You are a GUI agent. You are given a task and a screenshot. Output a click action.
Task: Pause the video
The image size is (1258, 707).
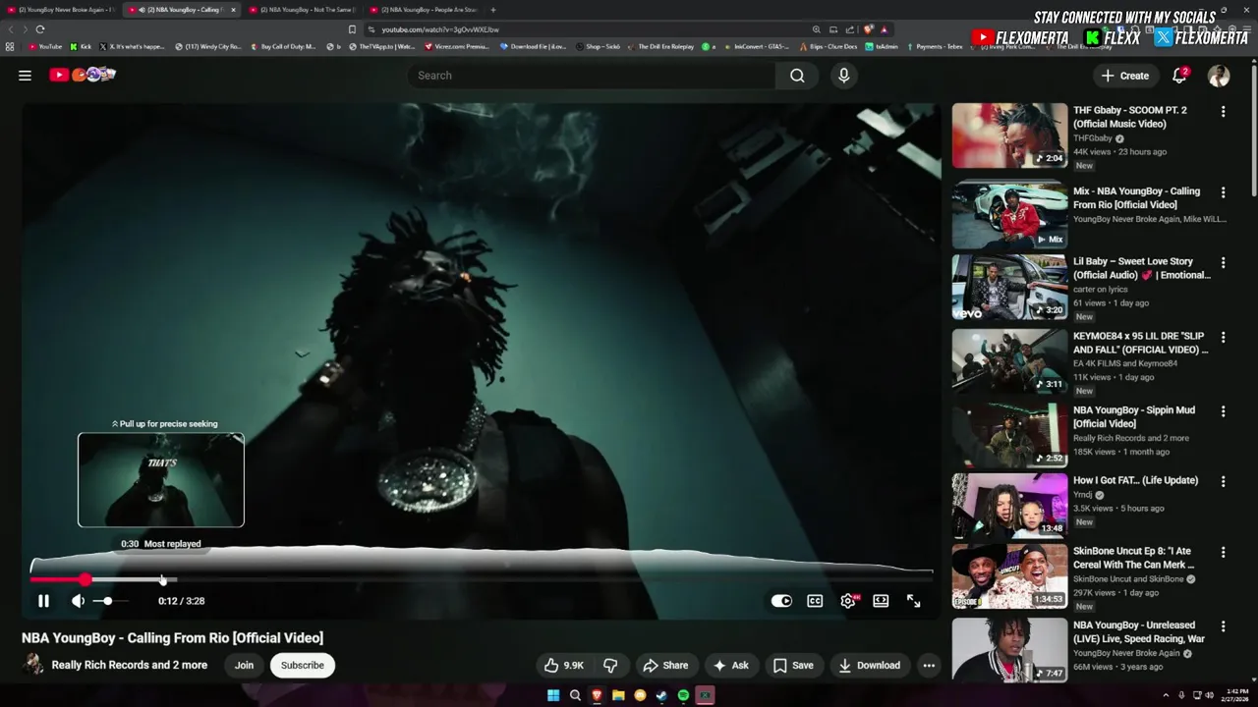tap(43, 601)
